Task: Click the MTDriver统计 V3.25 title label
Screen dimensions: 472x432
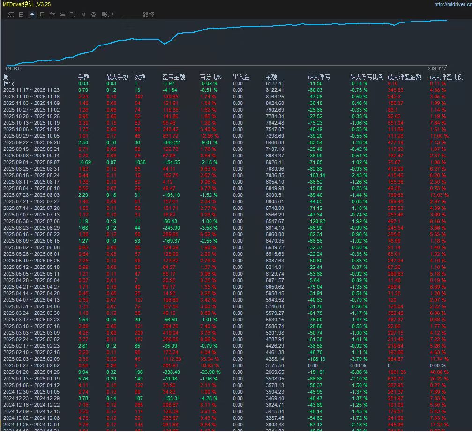Action: click(x=27, y=4)
